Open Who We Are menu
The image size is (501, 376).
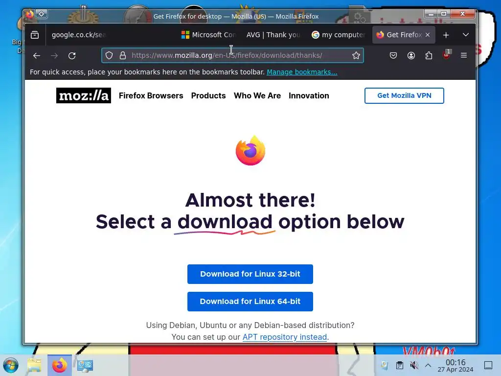[257, 95]
